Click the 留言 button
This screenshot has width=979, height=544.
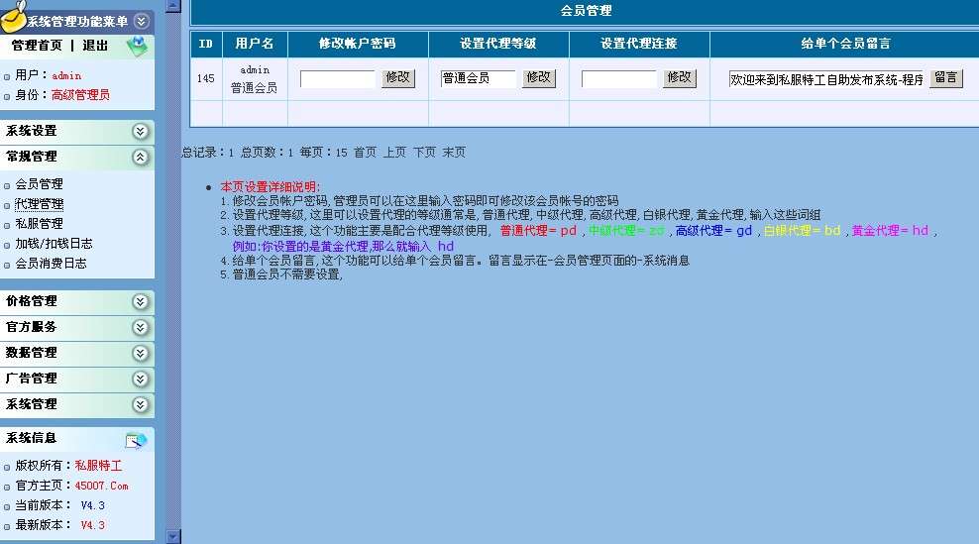click(945, 77)
